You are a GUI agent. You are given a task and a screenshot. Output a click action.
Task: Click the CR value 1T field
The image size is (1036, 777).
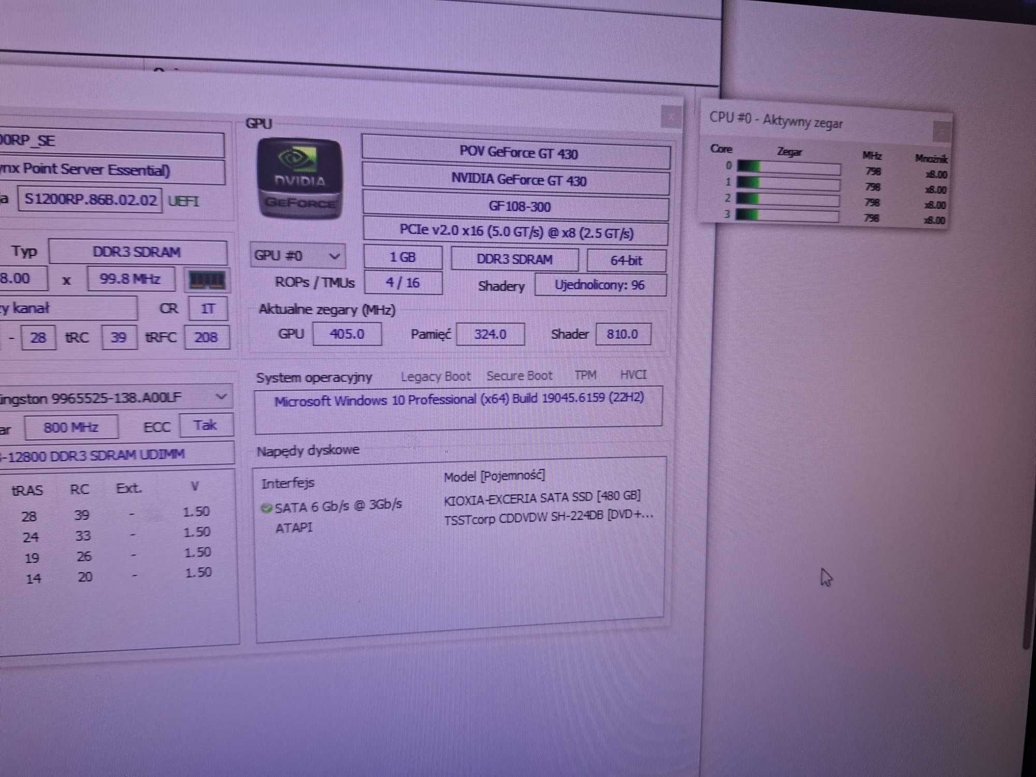click(208, 309)
